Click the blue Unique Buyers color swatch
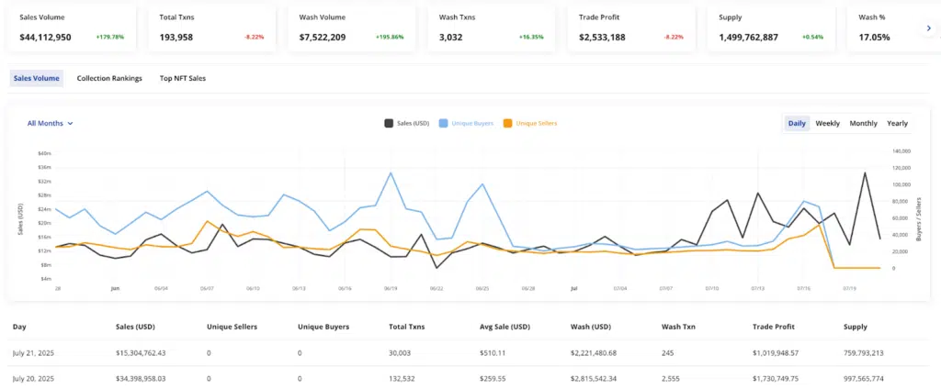The image size is (941, 389). tap(444, 123)
